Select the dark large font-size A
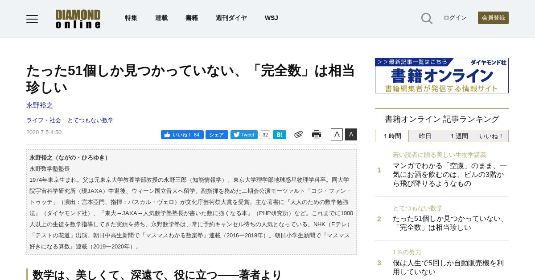Screen dimensions: 535x280 351,134
